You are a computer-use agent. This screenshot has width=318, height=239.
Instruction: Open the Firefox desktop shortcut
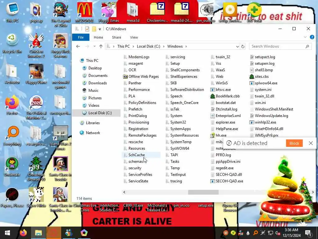(x=12, y=105)
